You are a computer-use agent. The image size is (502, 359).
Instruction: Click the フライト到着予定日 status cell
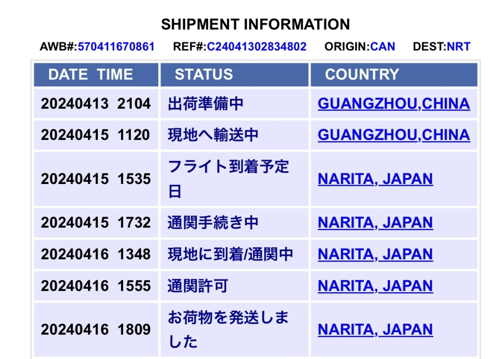tap(234, 179)
